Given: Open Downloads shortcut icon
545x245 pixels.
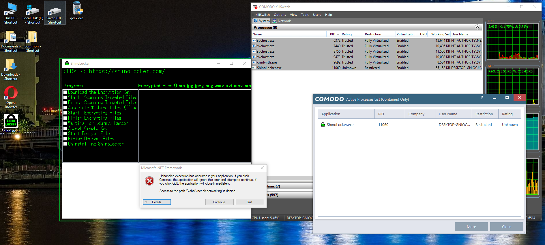Looking at the screenshot, I should (x=11, y=70).
